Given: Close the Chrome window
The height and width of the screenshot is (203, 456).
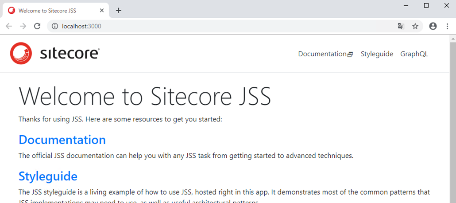Looking at the screenshot, I should (x=447, y=5).
